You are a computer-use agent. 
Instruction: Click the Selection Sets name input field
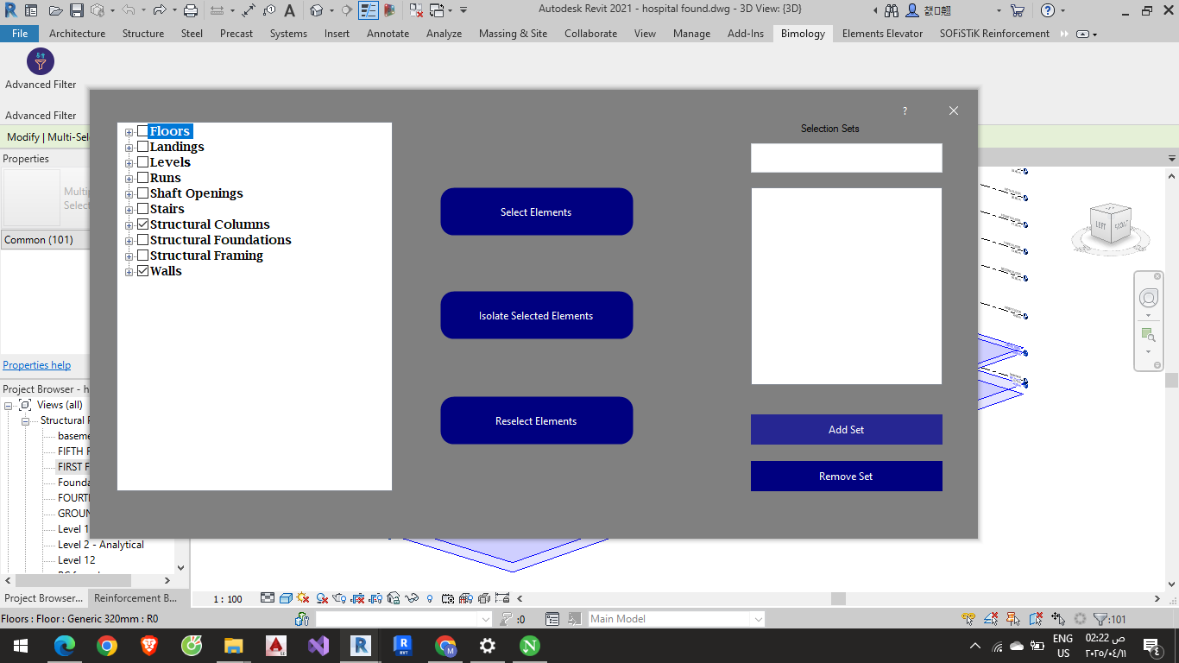click(x=847, y=158)
